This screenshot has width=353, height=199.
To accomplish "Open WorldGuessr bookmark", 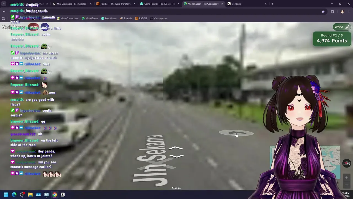I will click(x=90, y=19).
